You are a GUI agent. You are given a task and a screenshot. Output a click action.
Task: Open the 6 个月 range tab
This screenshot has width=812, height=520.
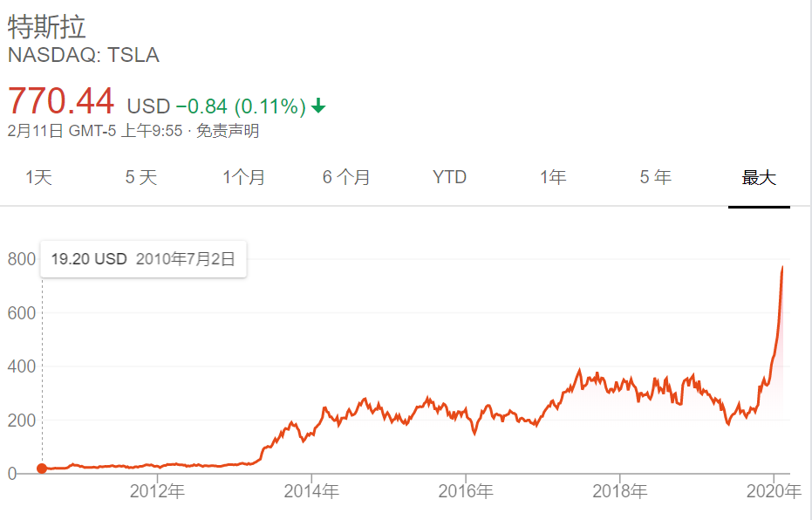[346, 178]
